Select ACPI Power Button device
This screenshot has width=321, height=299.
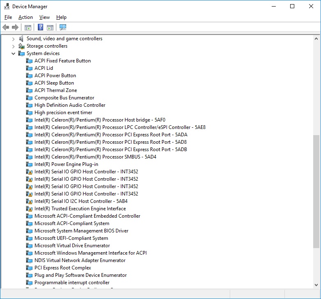point(55,76)
